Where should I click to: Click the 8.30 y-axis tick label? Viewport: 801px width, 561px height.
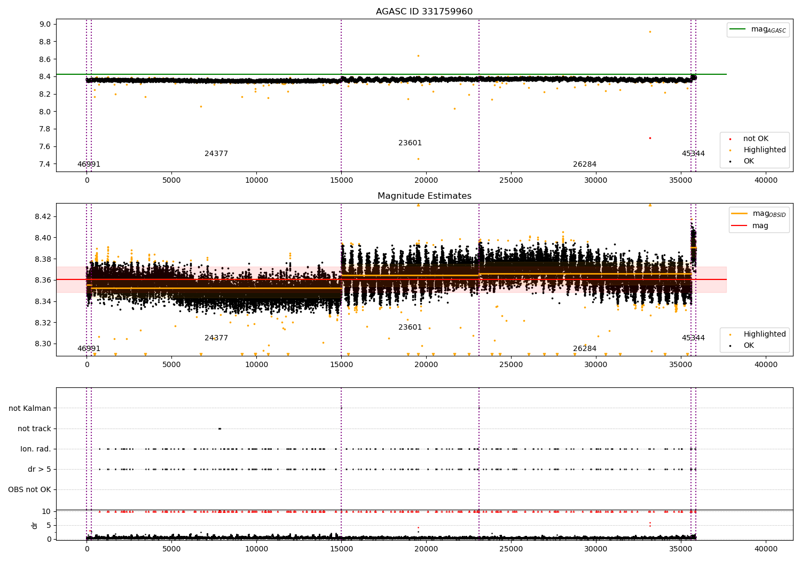coord(43,344)
